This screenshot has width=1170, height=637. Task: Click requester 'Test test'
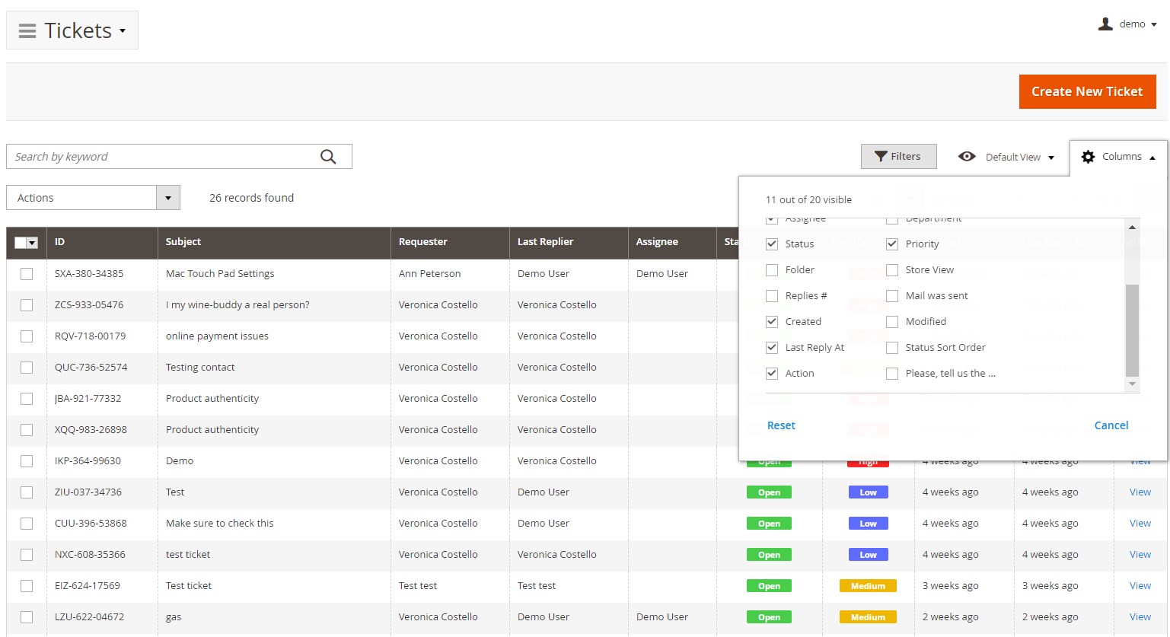pyautogui.click(x=418, y=586)
